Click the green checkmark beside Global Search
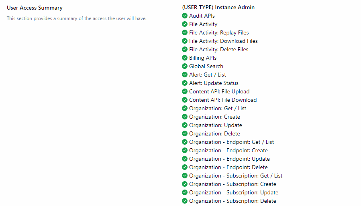This screenshot has height=206, width=361. pos(185,66)
